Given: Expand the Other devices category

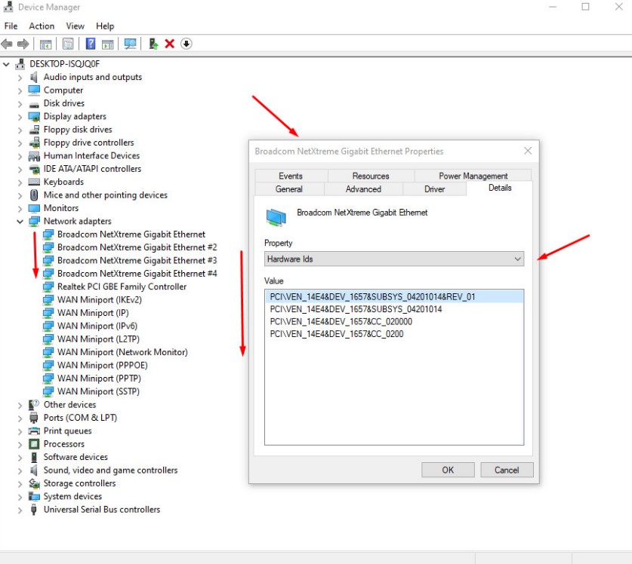Looking at the screenshot, I should click(x=20, y=405).
